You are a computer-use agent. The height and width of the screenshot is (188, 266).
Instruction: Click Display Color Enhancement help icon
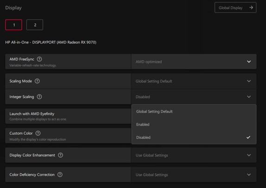[x=60, y=155]
